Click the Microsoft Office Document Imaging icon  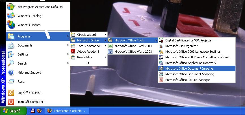point(161,68)
